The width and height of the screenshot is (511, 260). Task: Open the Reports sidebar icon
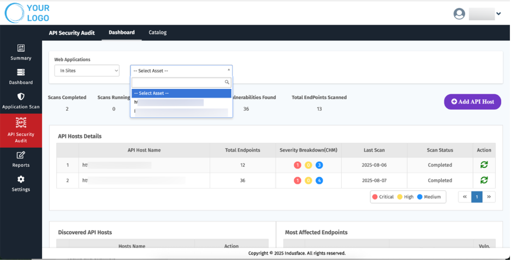21,155
